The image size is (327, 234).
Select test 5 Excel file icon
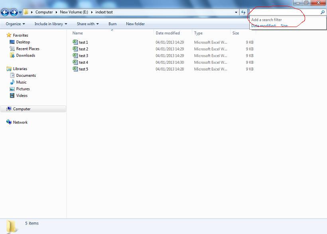coord(75,69)
